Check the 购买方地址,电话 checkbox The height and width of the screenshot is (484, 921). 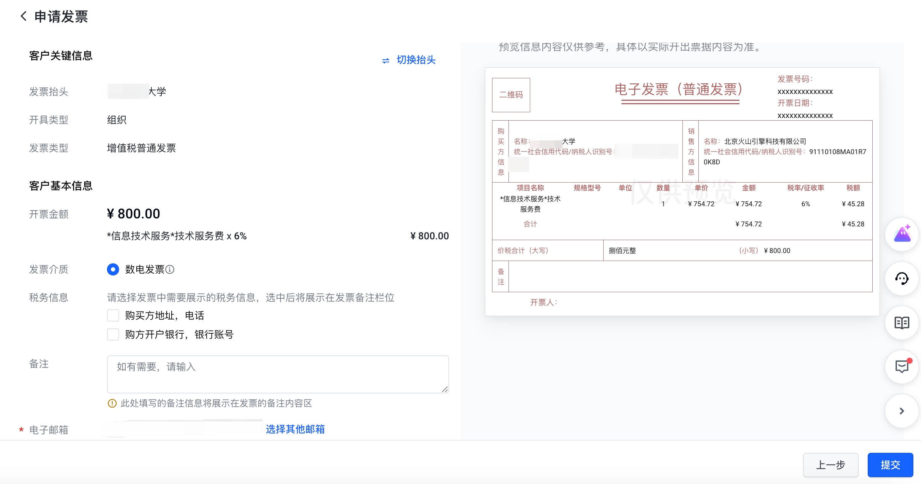click(x=113, y=315)
